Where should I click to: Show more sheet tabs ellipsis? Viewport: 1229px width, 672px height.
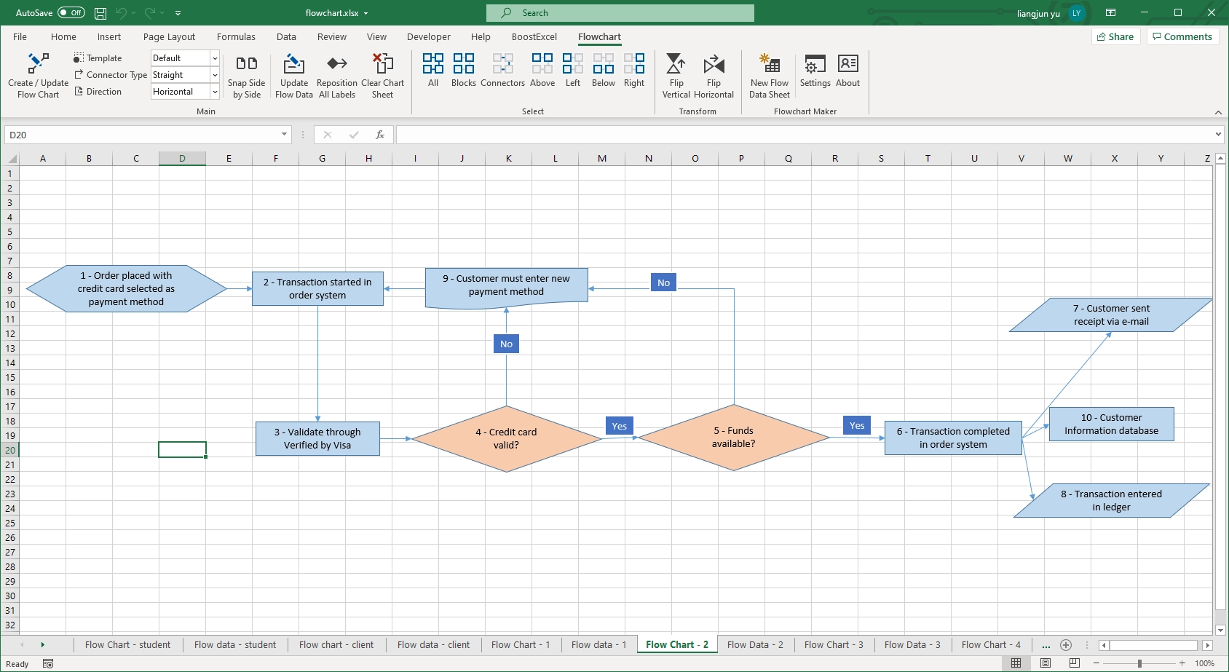pyautogui.click(x=1046, y=645)
